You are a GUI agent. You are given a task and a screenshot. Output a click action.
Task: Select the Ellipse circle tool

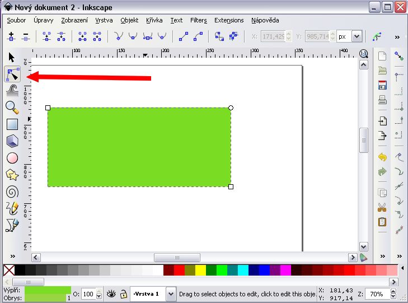(12, 158)
